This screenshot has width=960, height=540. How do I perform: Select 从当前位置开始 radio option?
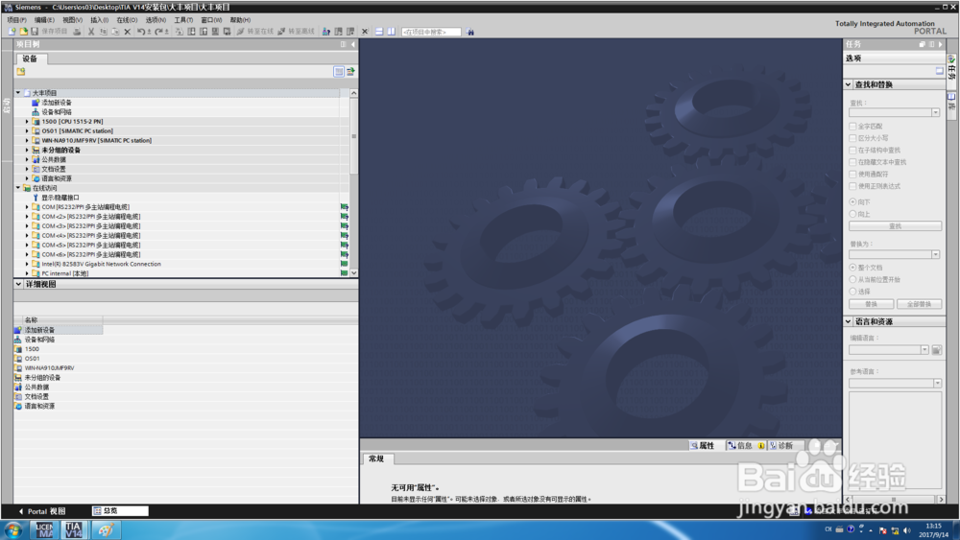tap(852, 279)
